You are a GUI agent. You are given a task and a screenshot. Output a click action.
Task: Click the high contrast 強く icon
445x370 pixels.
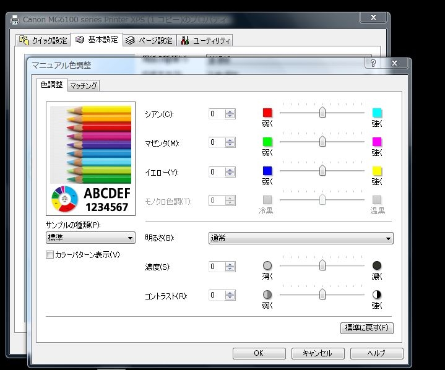377,295
